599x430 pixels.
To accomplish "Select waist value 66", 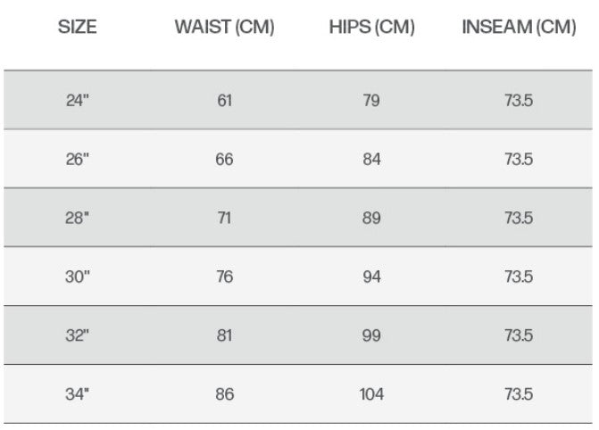I will [x=225, y=160].
